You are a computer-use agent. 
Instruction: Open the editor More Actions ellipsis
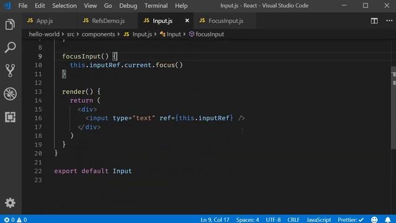[x=389, y=20]
